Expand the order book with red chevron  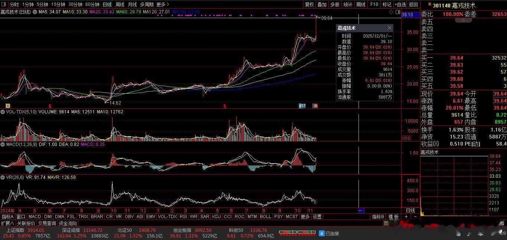pos(464,20)
